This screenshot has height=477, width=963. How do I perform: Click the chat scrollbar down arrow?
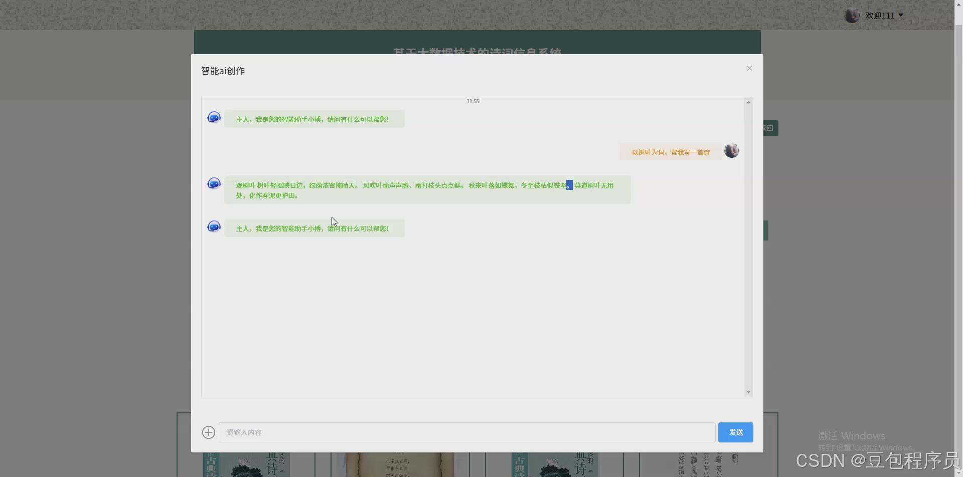click(748, 392)
